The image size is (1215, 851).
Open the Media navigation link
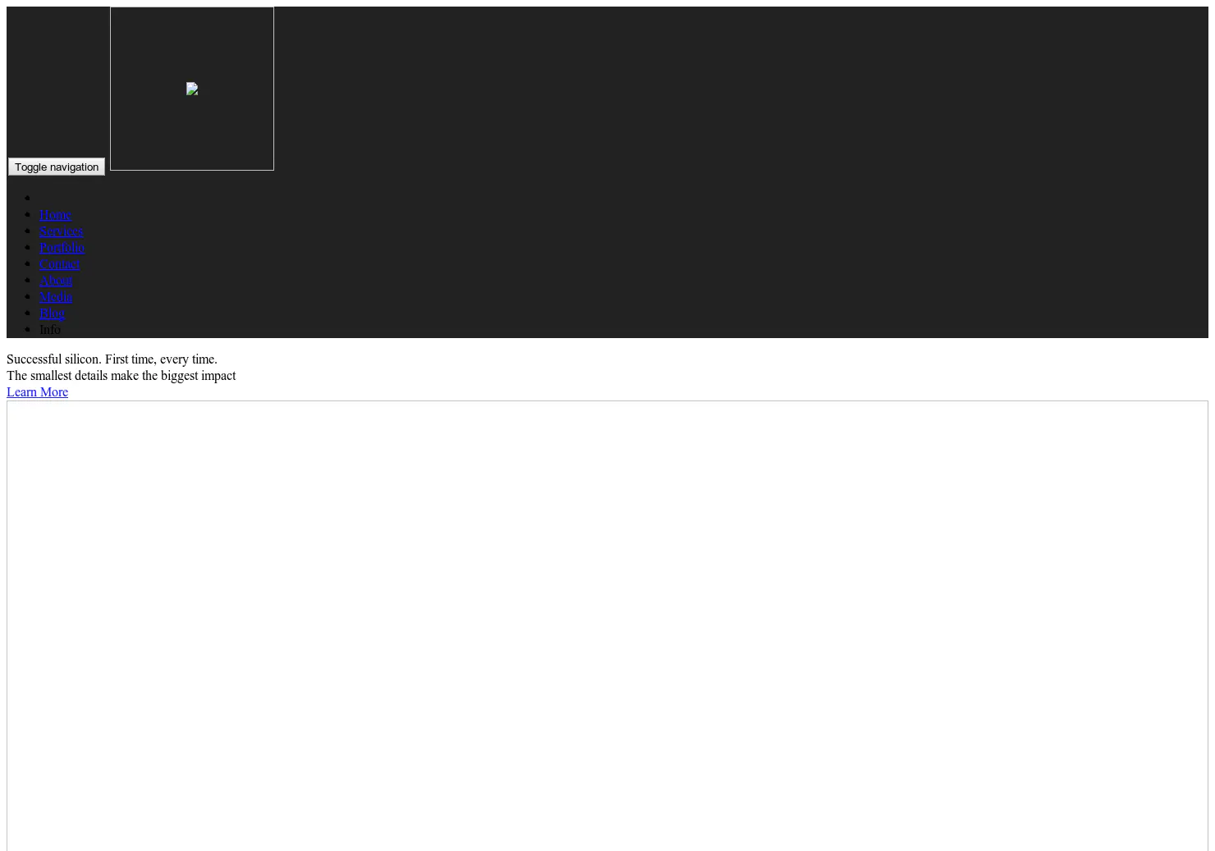click(x=56, y=296)
